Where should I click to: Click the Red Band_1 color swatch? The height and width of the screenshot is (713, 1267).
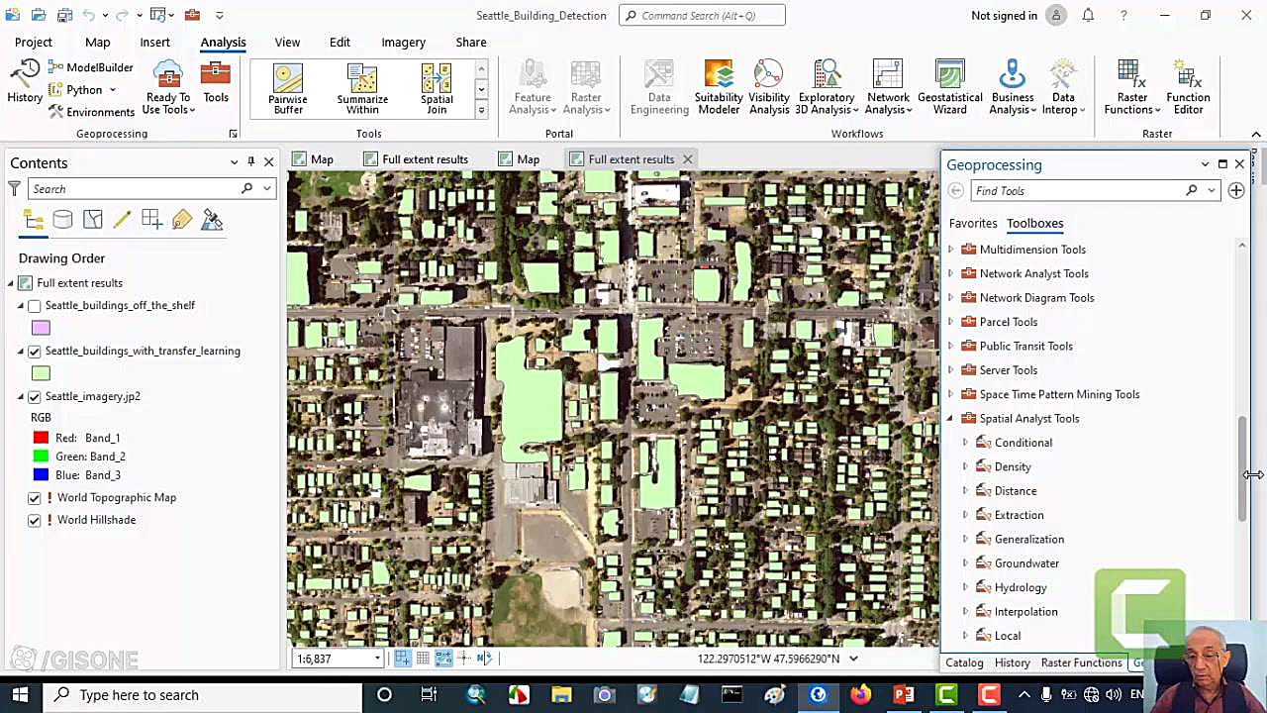(x=41, y=438)
